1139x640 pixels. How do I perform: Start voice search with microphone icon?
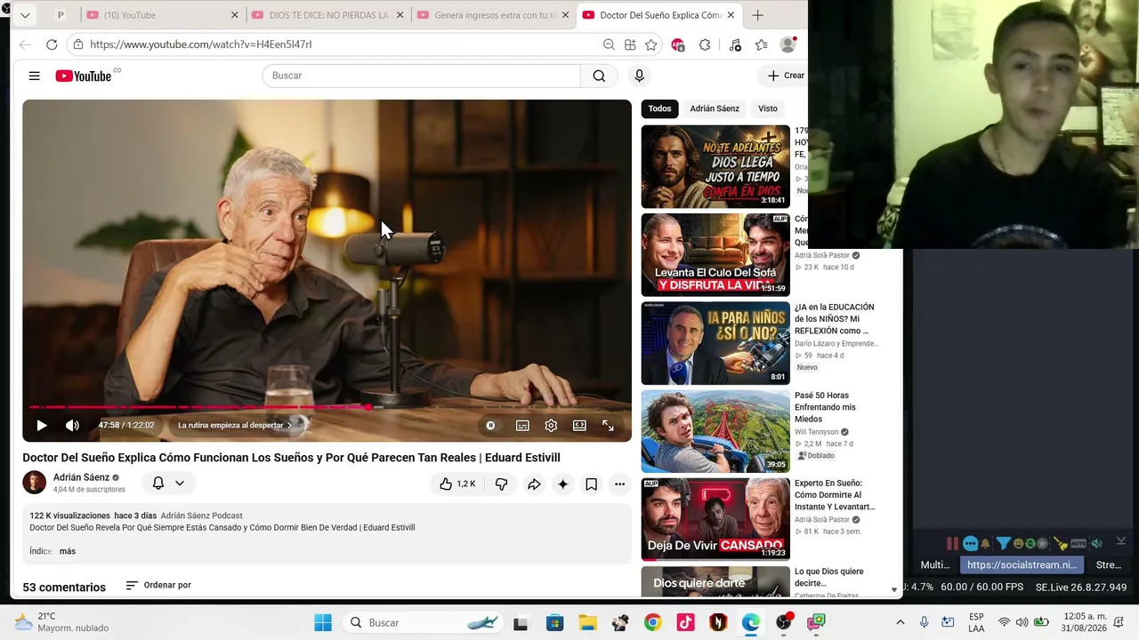tap(639, 76)
